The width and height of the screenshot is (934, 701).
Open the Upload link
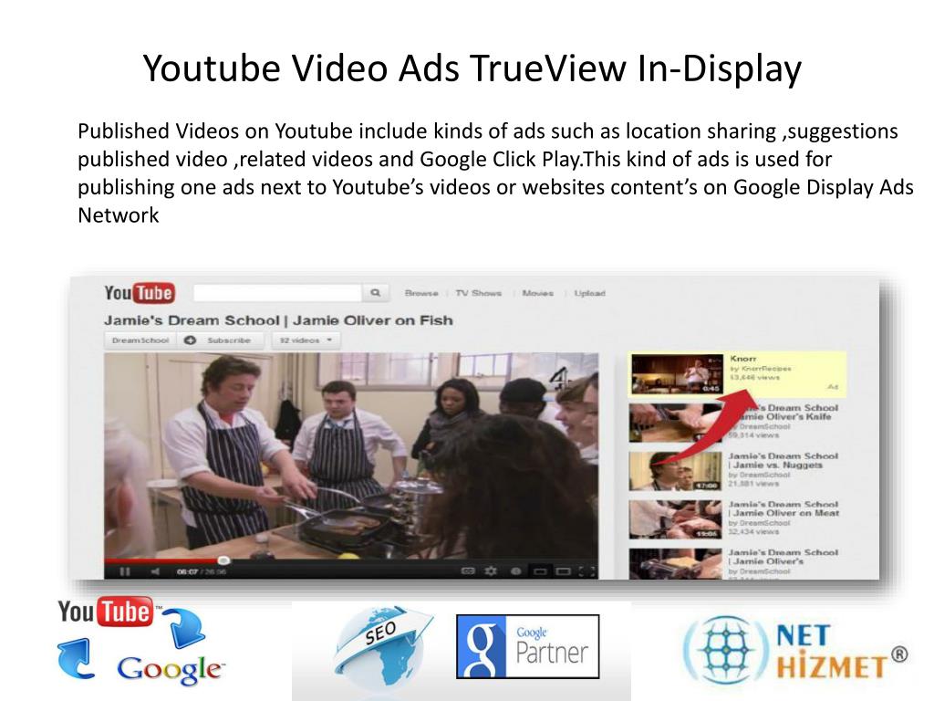(x=589, y=293)
